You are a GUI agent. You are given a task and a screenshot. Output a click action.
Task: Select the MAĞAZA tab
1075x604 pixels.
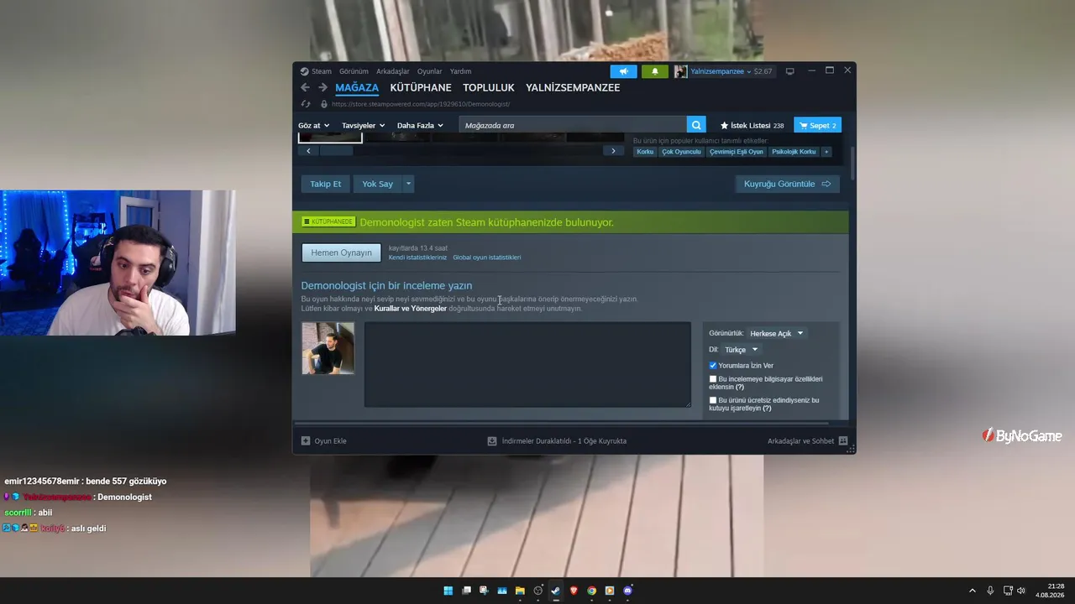(x=357, y=87)
